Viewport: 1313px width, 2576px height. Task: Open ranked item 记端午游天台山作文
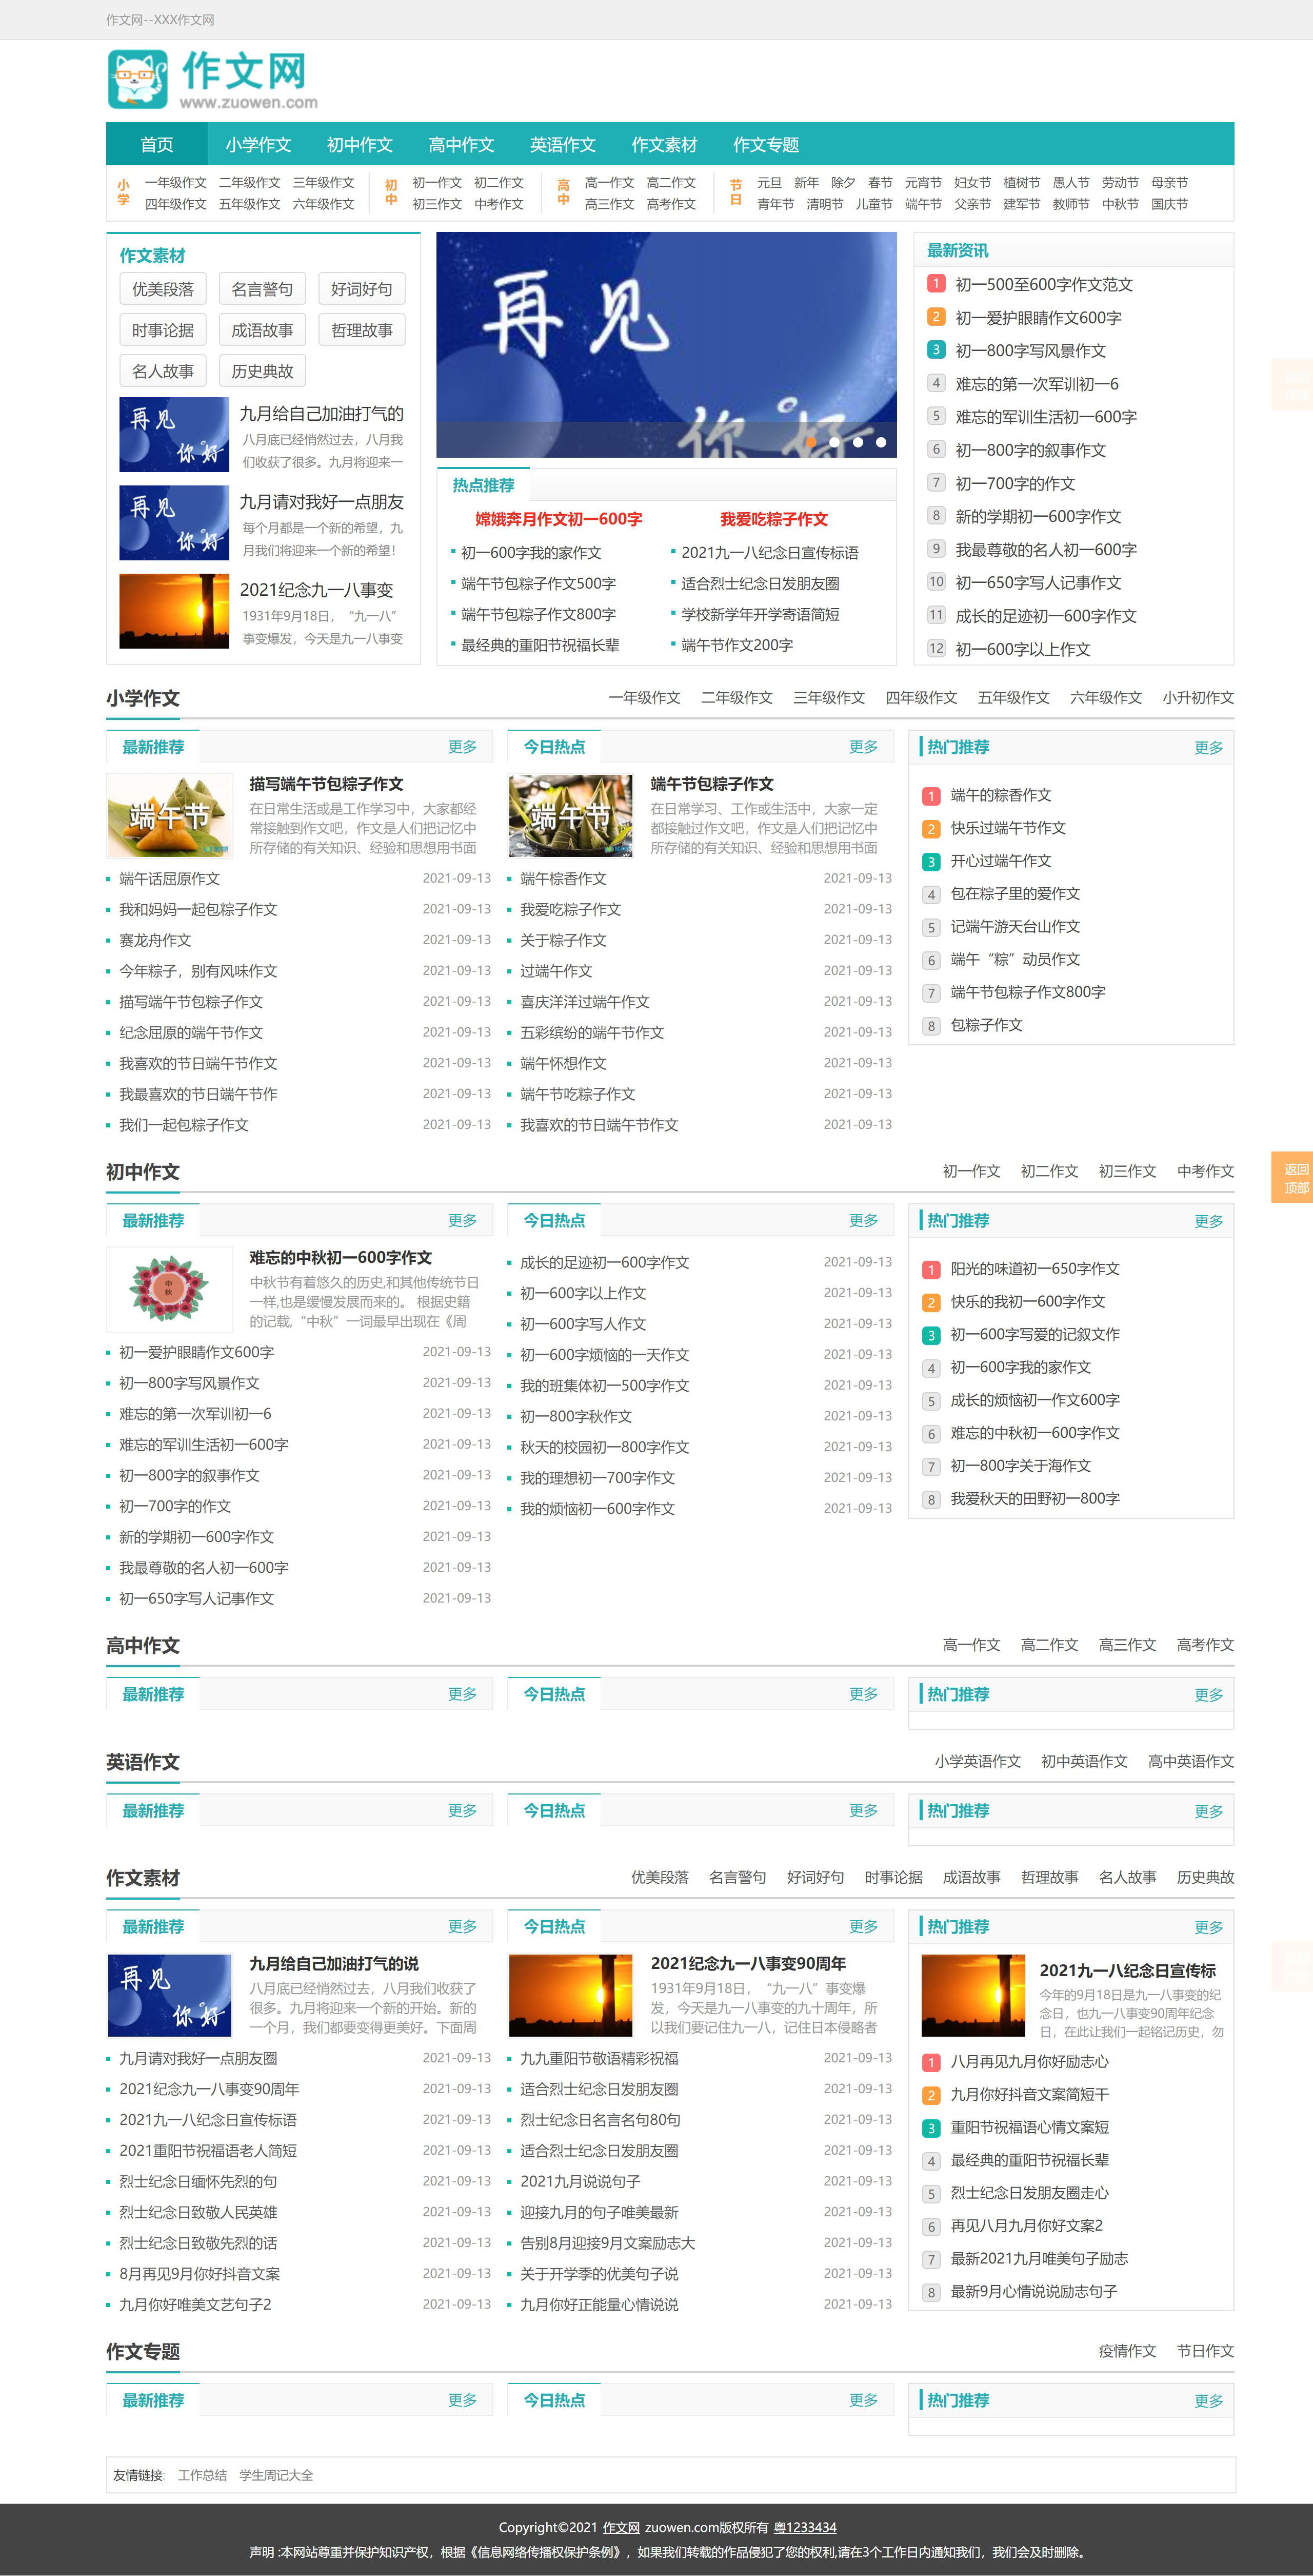1015,926
